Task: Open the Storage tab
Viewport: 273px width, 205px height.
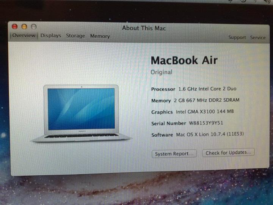Action: tap(75, 36)
